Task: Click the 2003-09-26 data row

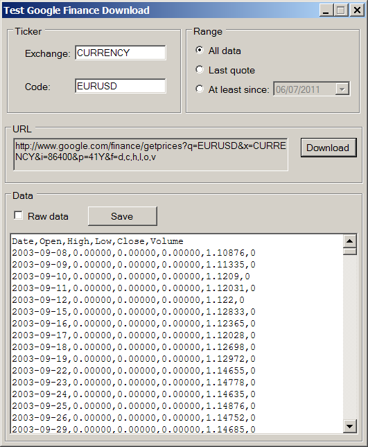Action: 134,418
